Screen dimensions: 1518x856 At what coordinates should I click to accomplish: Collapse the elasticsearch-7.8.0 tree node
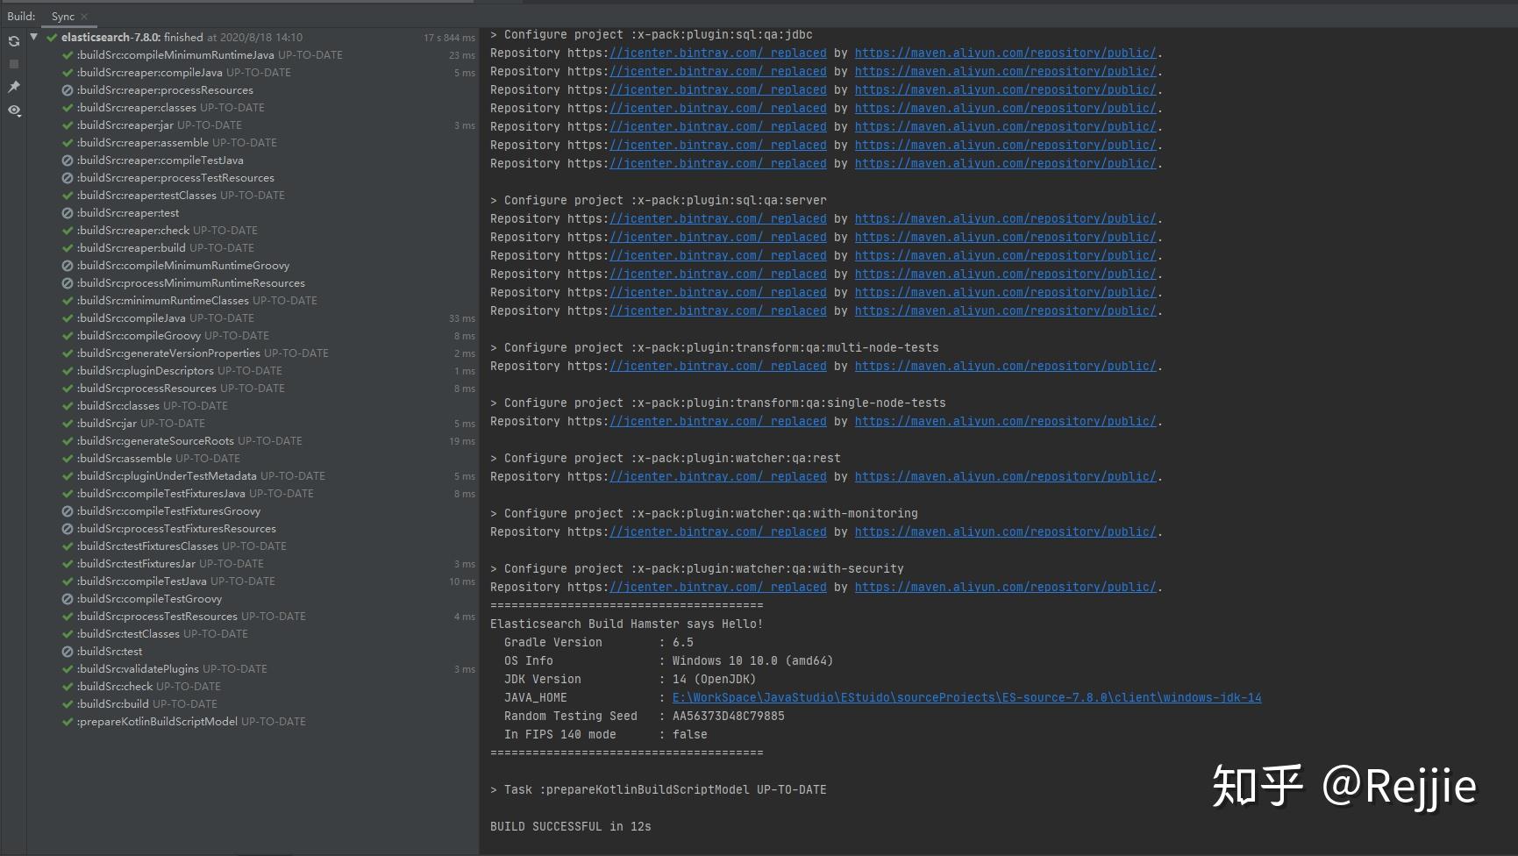[33, 37]
